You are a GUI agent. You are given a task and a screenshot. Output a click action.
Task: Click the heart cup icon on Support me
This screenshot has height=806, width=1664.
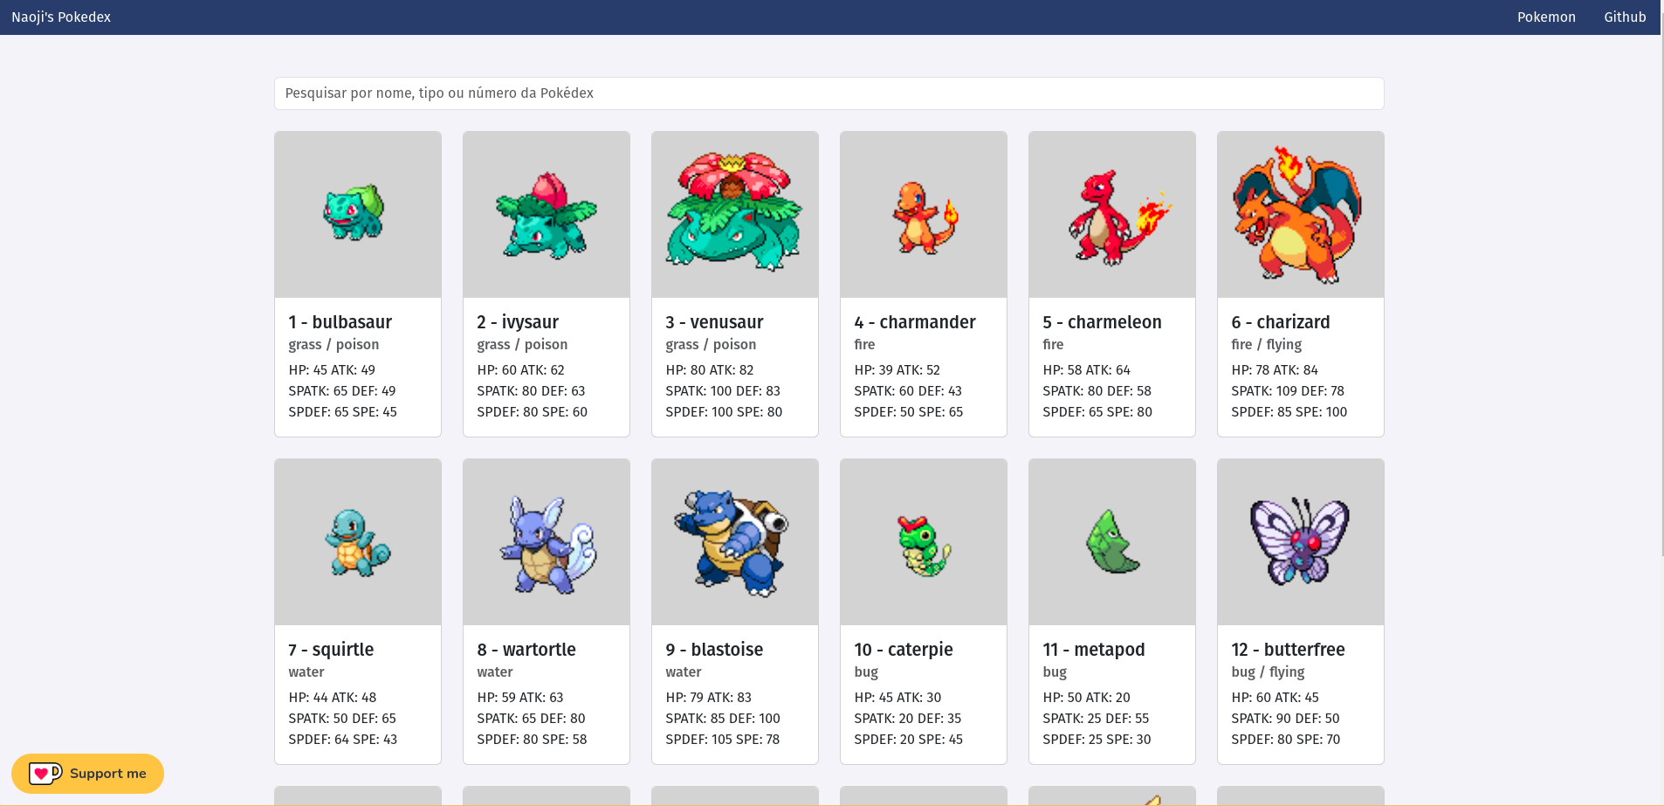tap(45, 774)
